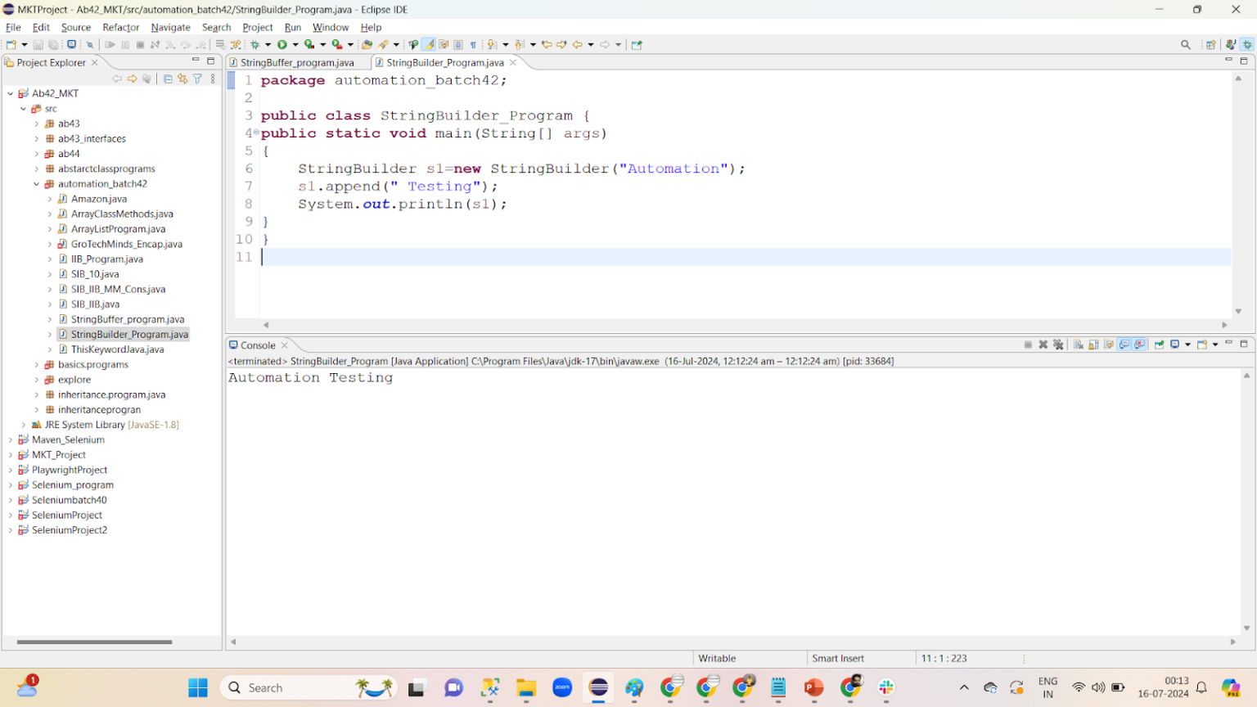Click the Debug bug icon in toolbar
1257x707 pixels.
255,45
